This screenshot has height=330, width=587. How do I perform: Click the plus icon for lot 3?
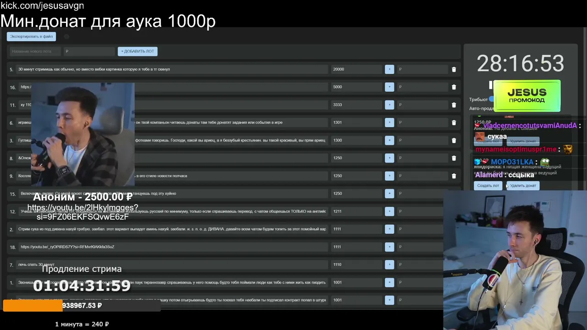pos(389,140)
